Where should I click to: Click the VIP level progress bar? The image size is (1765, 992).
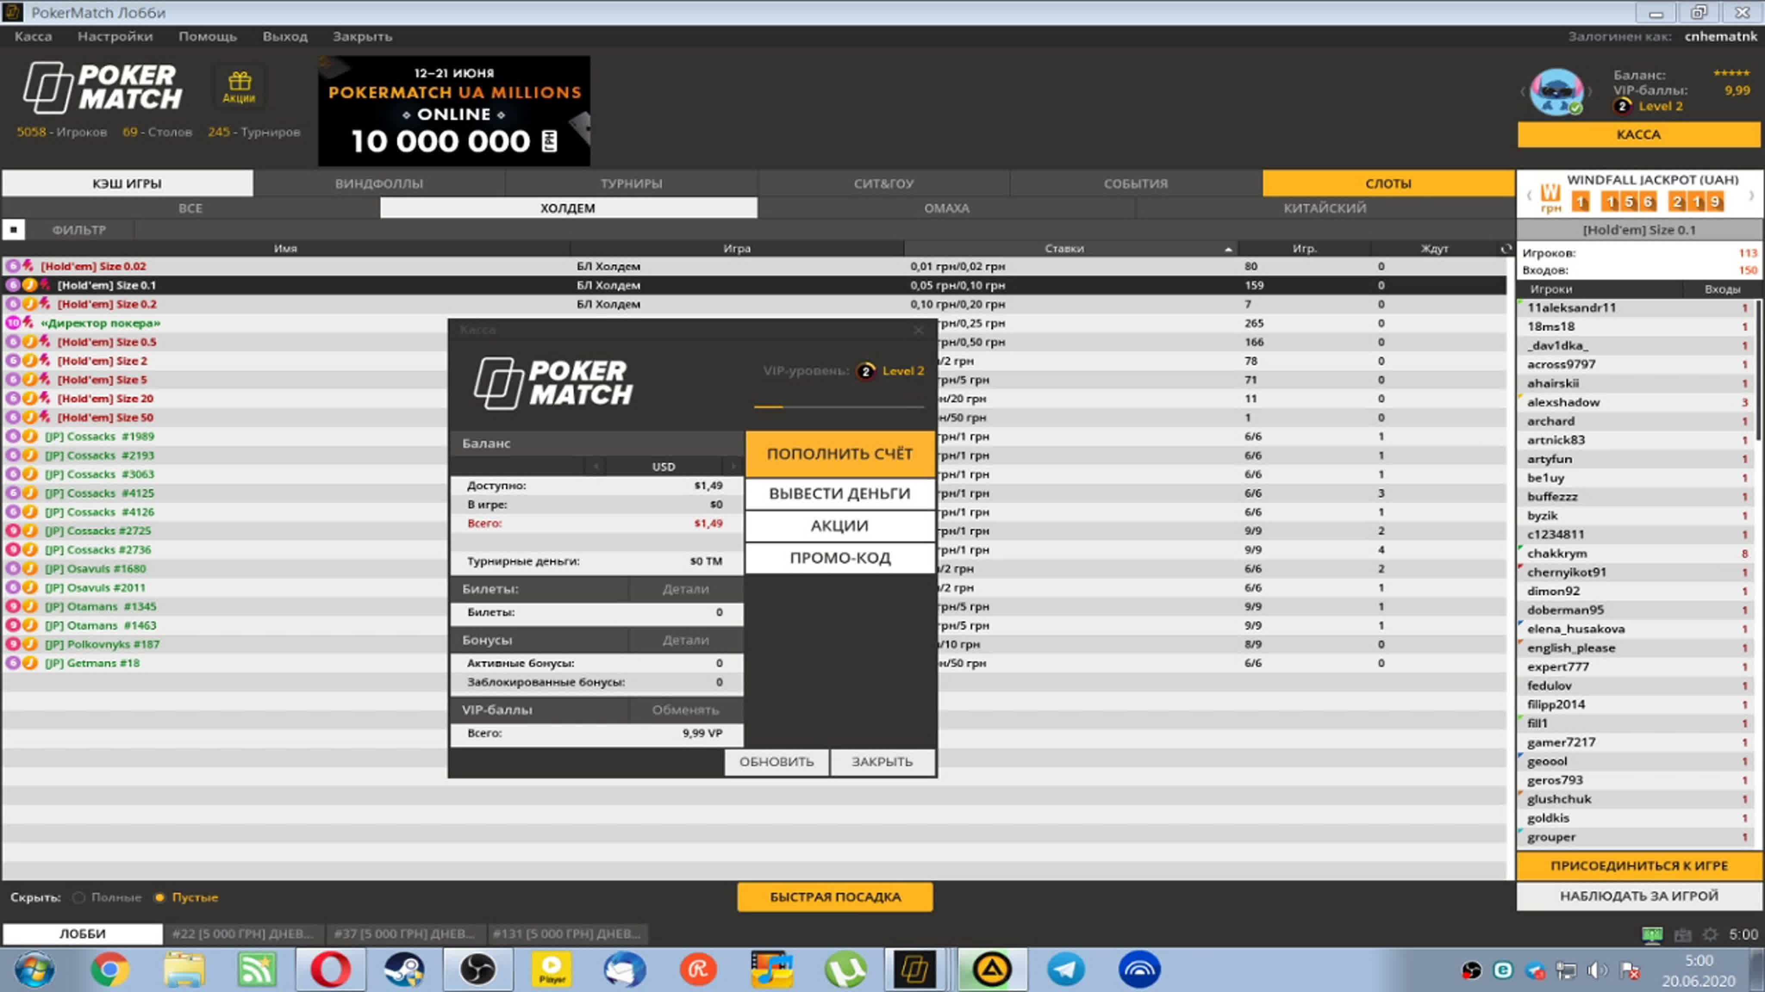click(839, 406)
